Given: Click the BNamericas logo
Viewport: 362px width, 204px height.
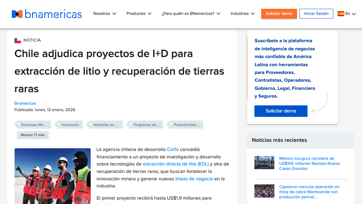Looking at the screenshot, I should (47, 14).
